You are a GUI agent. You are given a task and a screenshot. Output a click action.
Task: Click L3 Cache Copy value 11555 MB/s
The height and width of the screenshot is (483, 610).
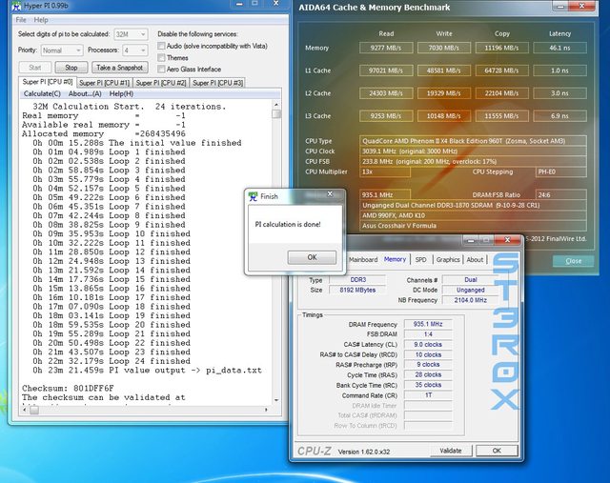[501, 116]
